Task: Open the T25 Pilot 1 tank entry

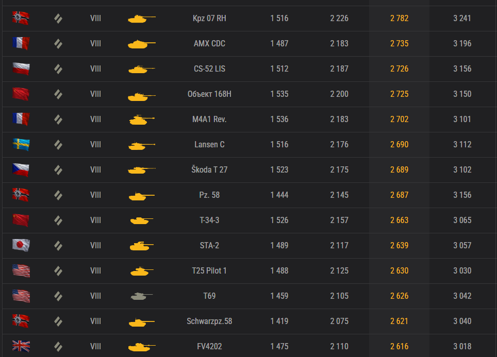Action: (x=209, y=271)
